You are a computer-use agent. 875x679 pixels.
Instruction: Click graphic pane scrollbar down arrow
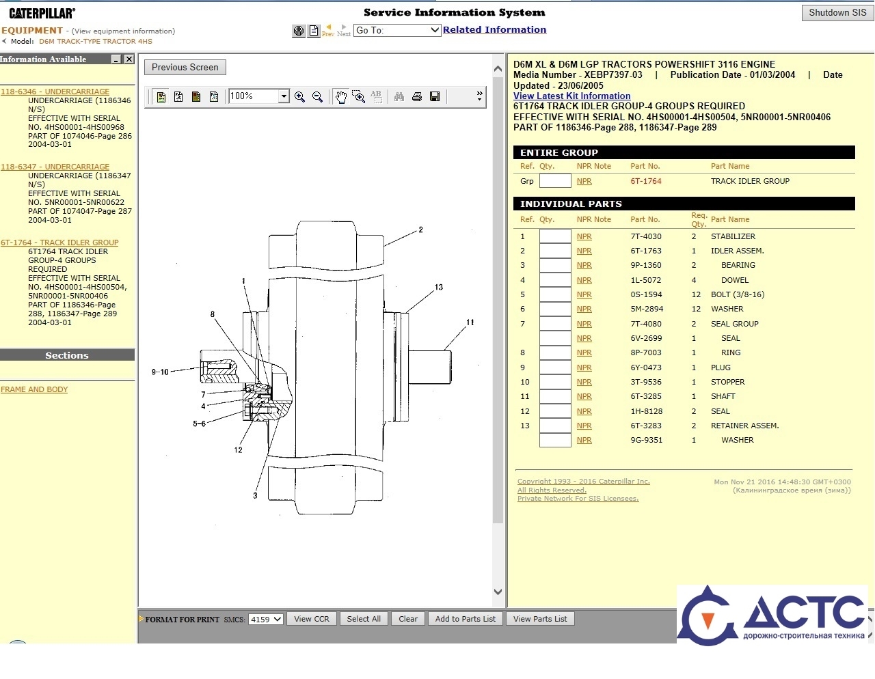click(x=498, y=592)
